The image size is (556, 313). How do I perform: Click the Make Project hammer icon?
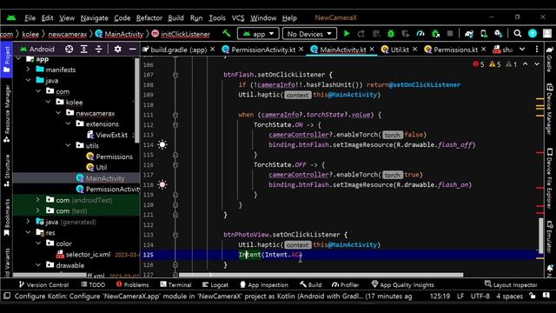click(226, 34)
